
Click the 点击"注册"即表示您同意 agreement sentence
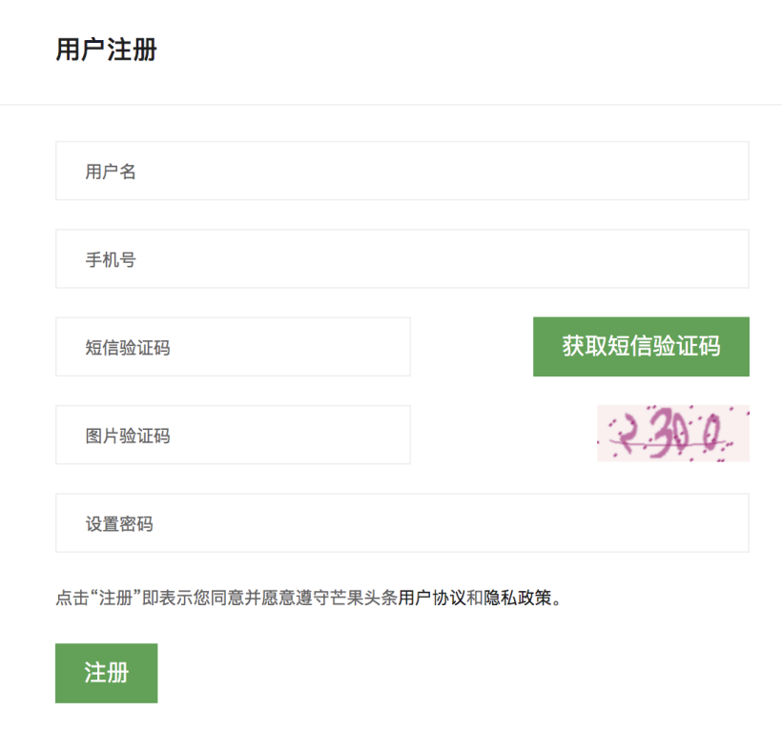pyautogui.click(x=308, y=598)
